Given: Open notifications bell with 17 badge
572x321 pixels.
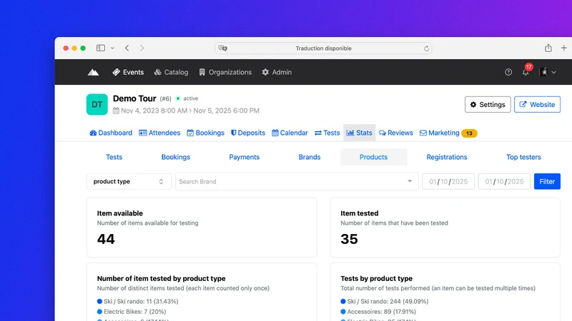Looking at the screenshot, I should coord(527,71).
